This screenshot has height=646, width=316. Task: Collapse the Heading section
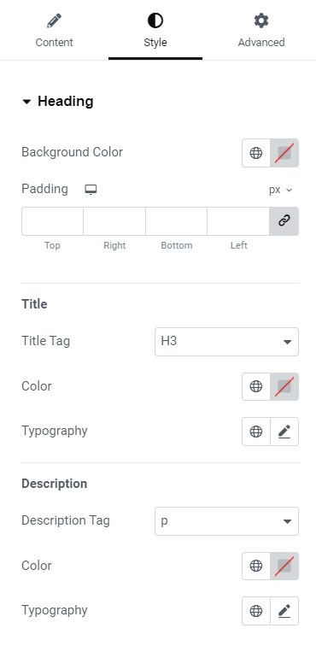point(58,102)
